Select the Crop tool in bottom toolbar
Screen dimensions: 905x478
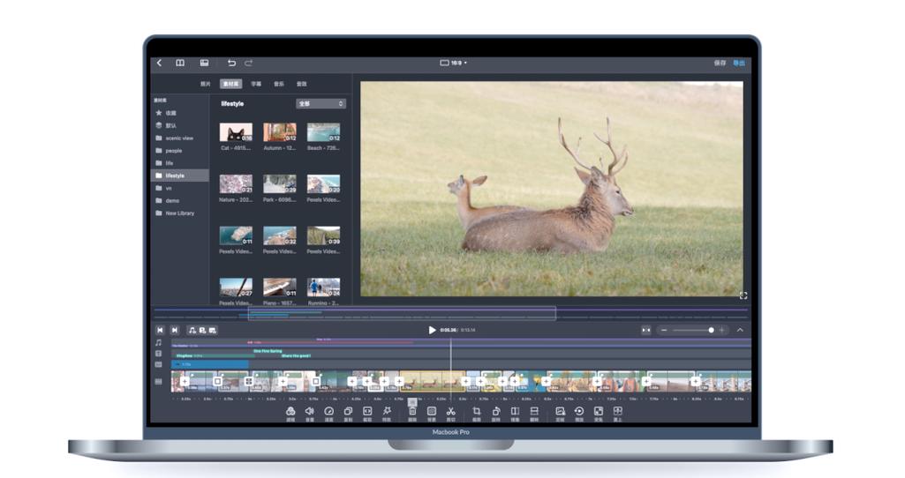477,411
